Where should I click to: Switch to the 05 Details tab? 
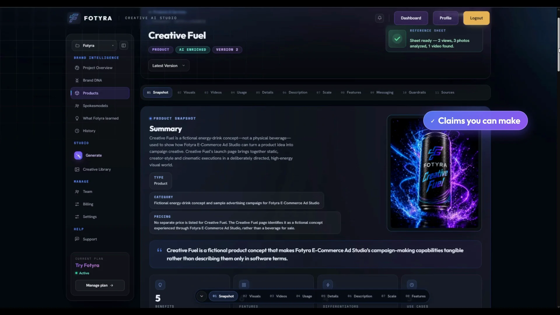(265, 92)
